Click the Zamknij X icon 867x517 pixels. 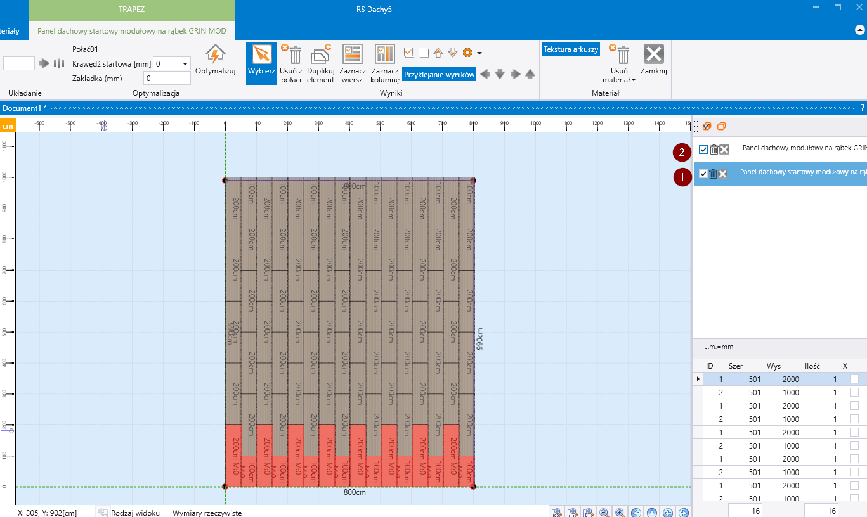click(653, 54)
